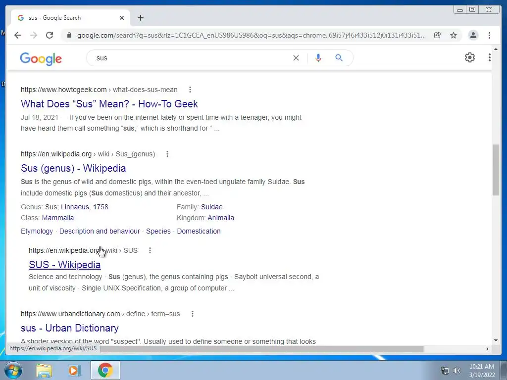Jump to Description and behaviour section

point(100,231)
